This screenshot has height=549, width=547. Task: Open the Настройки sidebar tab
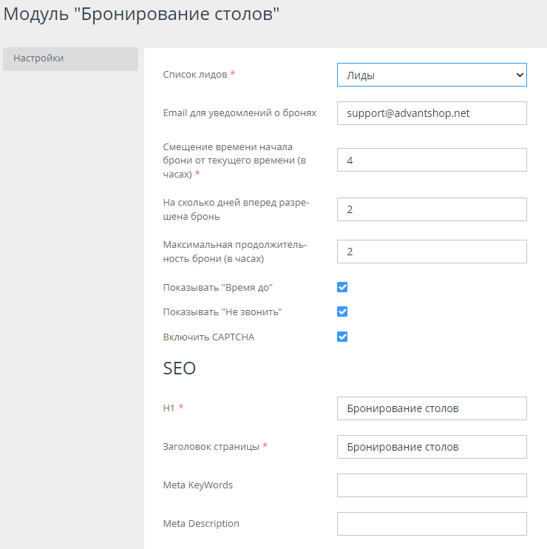click(x=70, y=58)
